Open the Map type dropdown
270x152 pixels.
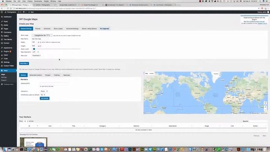click(x=36, y=55)
